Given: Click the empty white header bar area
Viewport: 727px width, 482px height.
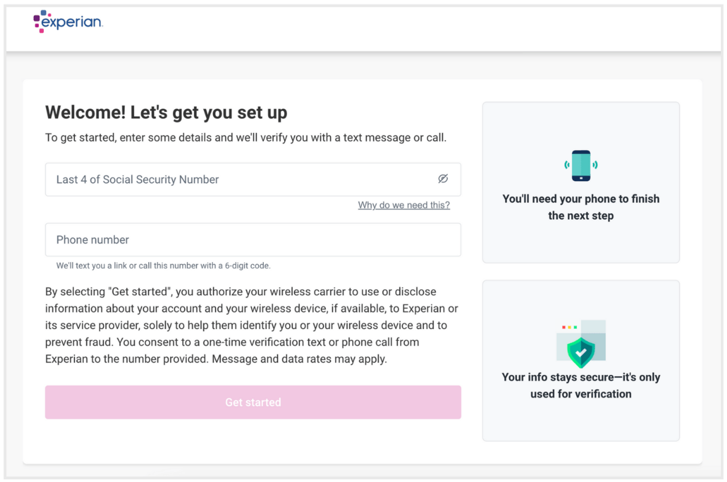Looking at the screenshot, I should coord(394,28).
